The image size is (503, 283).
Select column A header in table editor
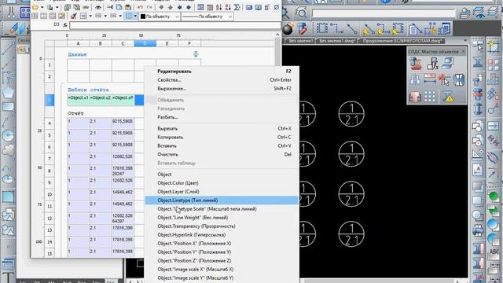point(78,44)
